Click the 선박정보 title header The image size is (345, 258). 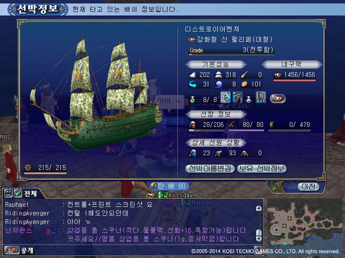click(38, 9)
